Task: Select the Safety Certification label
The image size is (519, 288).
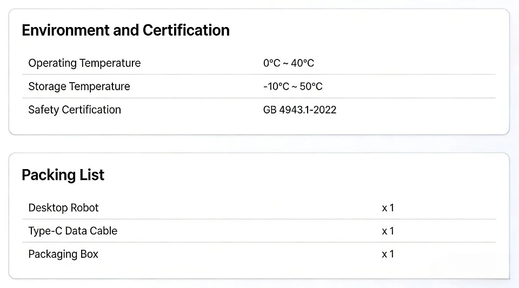Action: coord(75,110)
